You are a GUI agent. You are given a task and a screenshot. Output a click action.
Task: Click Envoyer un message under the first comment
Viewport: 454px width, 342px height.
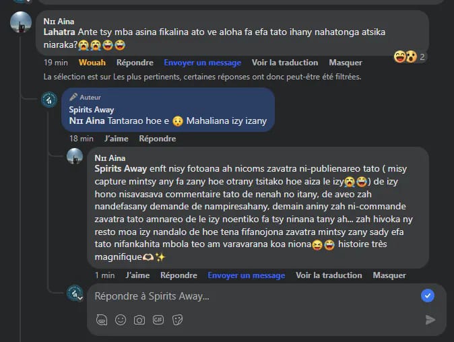(202, 63)
